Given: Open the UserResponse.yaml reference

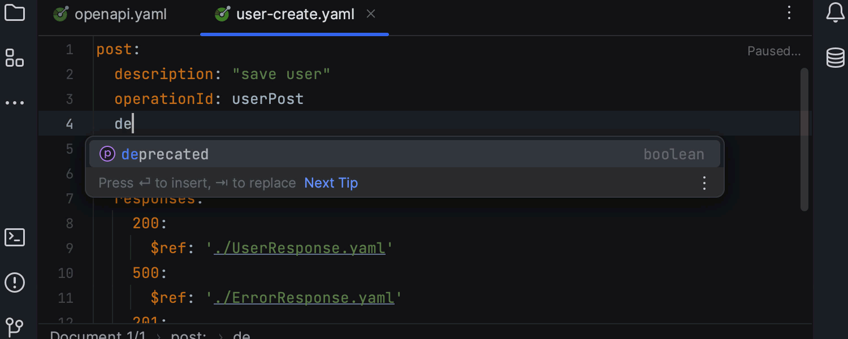Looking at the screenshot, I should tap(299, 247).
